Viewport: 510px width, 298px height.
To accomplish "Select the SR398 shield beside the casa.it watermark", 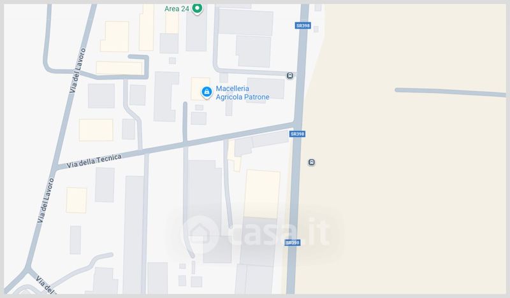I will [x=293, y=243].
